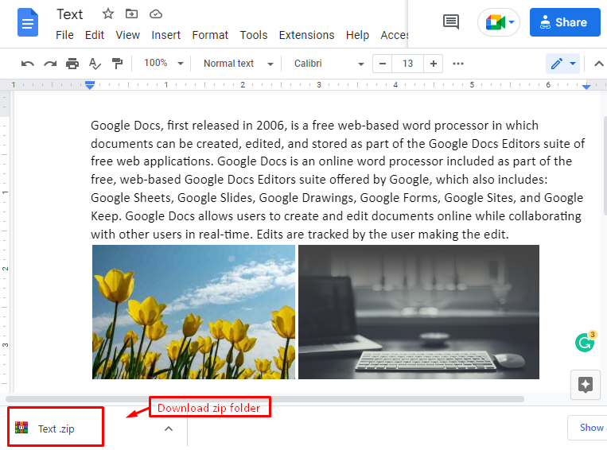Open the zoom 100% dropdown

point(164,63)
